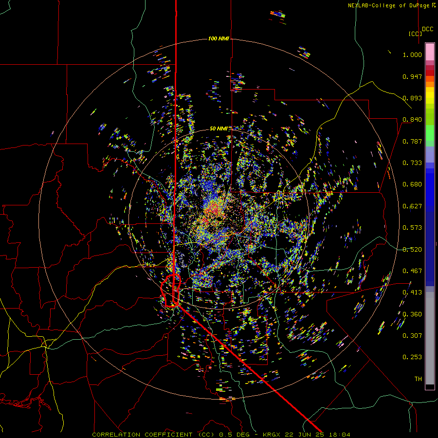Click the 22 JUN 25 18:04 timestamp
This screenshot has height=438, width=438.
coord(317,435)
